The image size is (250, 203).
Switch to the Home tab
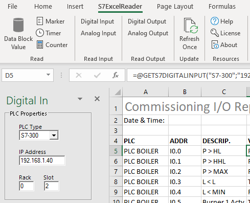tap(43, 7)
